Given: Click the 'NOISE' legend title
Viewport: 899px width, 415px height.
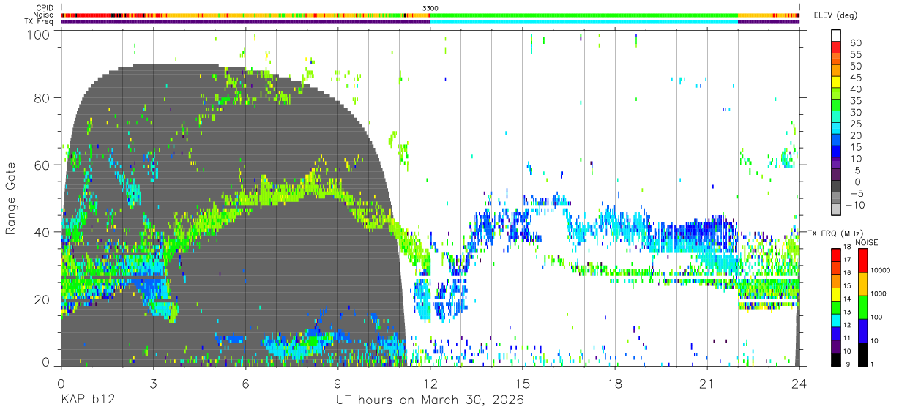Looking at the screenshot, I should point(868,242).
